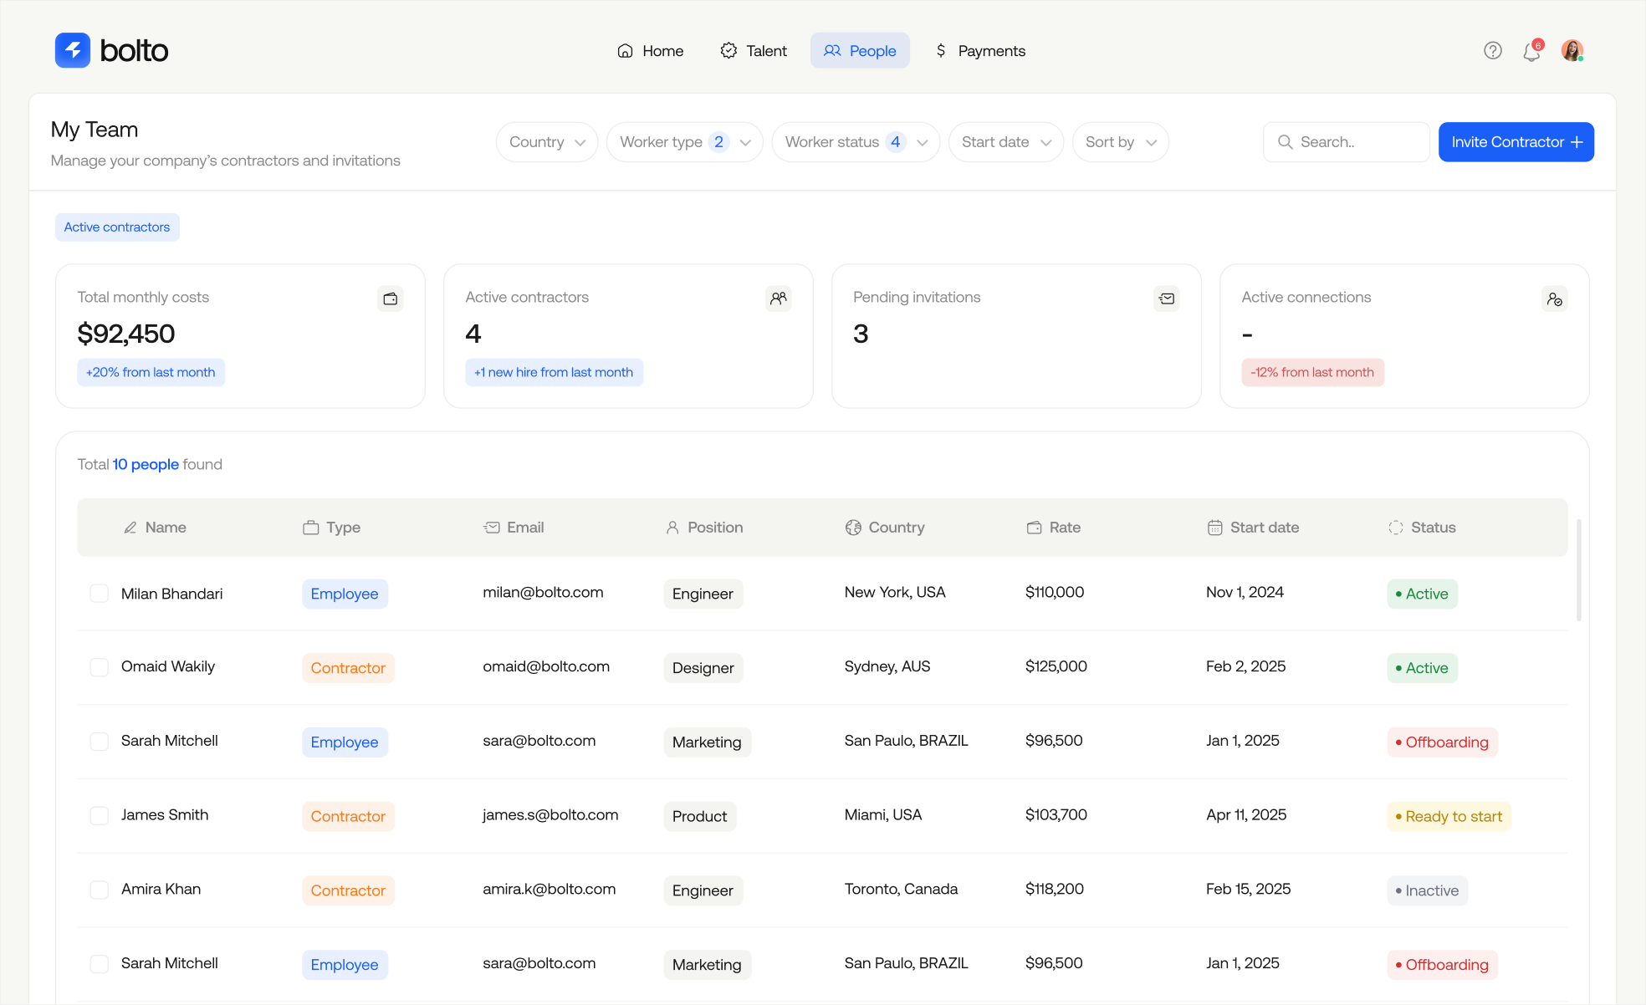The height and width of the screenshot is (1005, 1646).
Task: Open the Worker status filter dropdown
Action: 856,142
